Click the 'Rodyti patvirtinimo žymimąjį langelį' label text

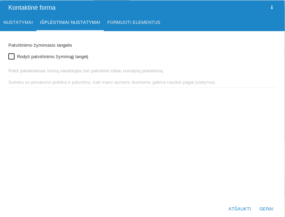(52, 56)
